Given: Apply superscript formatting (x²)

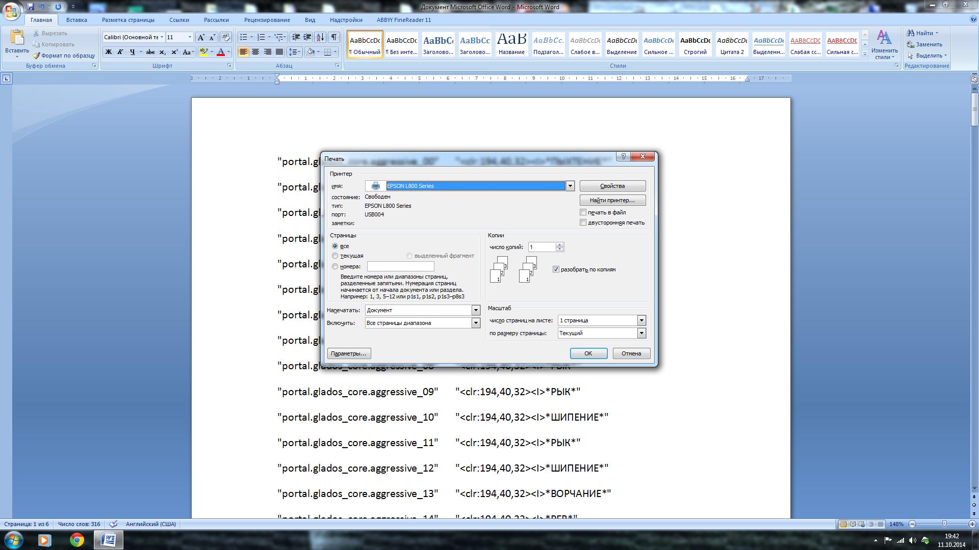Looking at the screenshot, I should [x=174, y=52].
